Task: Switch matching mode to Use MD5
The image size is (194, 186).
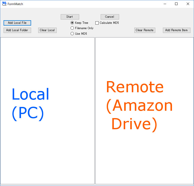Action: 72,34
